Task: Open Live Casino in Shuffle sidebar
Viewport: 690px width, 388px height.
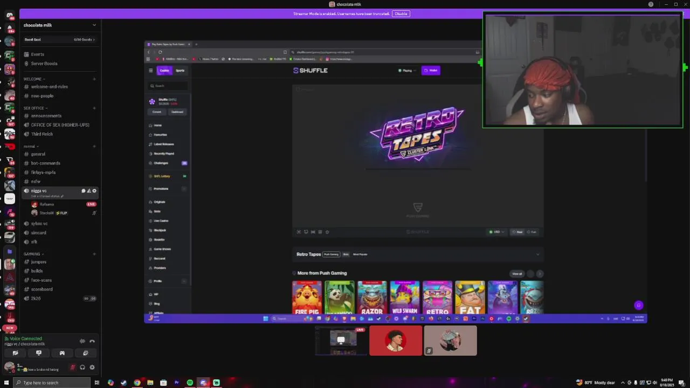Action: [161, 221]
